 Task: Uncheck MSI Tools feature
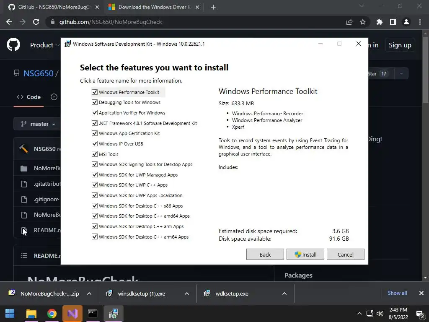95,154
